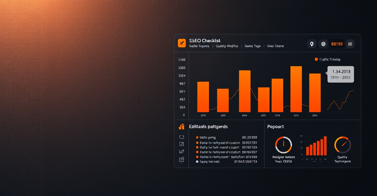The image size is (377, 196).
Task: Click the last list row with white square marker
Action: (x=227, y=161)
